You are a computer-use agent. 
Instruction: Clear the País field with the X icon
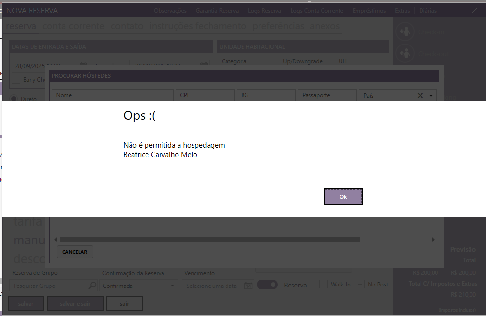tap(421, 96)
